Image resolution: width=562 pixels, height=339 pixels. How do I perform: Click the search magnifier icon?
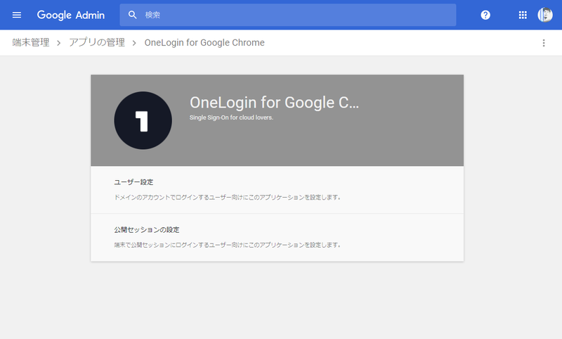pos(132,15)
